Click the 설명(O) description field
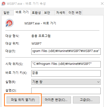Viewport: 104px width, 107px height. [x=66, y=91]
